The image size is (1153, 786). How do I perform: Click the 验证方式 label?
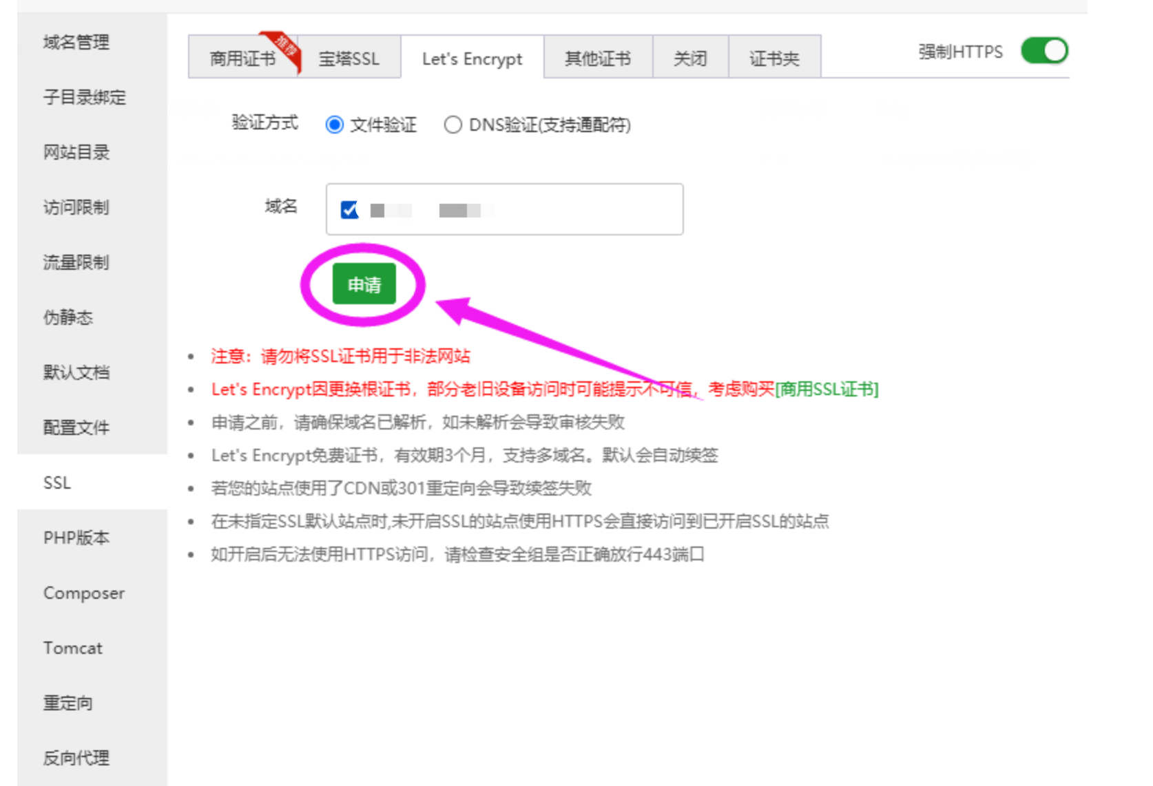[x=265, y=123]
